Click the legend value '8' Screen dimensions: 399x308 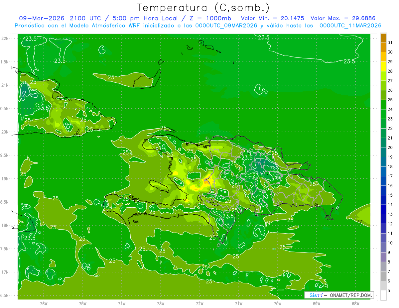click(389, 262)
